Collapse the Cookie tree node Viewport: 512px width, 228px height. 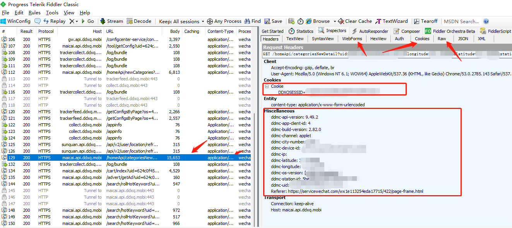click(x=267, y=86)
